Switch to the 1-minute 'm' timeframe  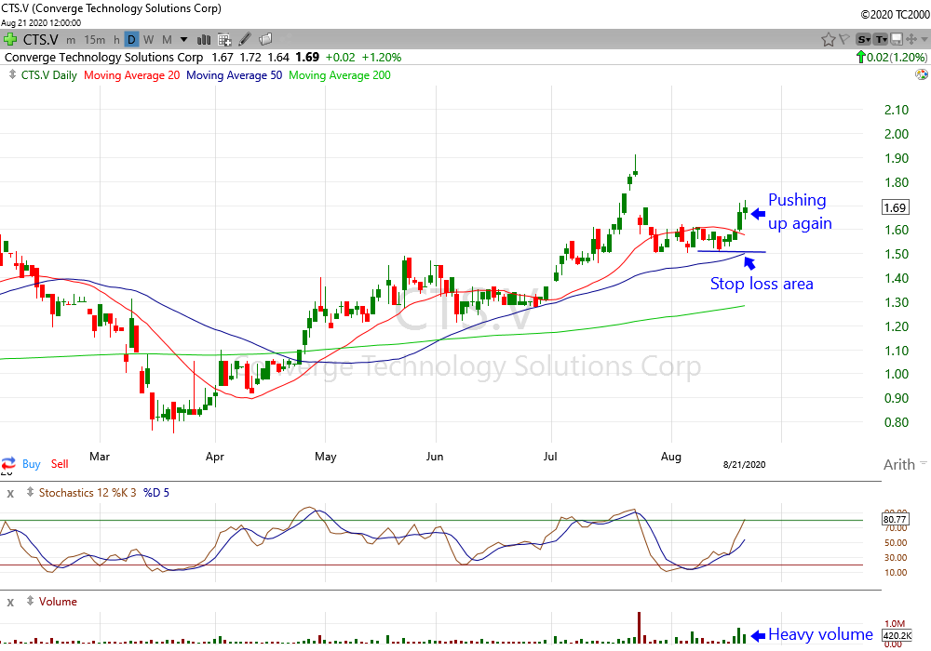71,40
